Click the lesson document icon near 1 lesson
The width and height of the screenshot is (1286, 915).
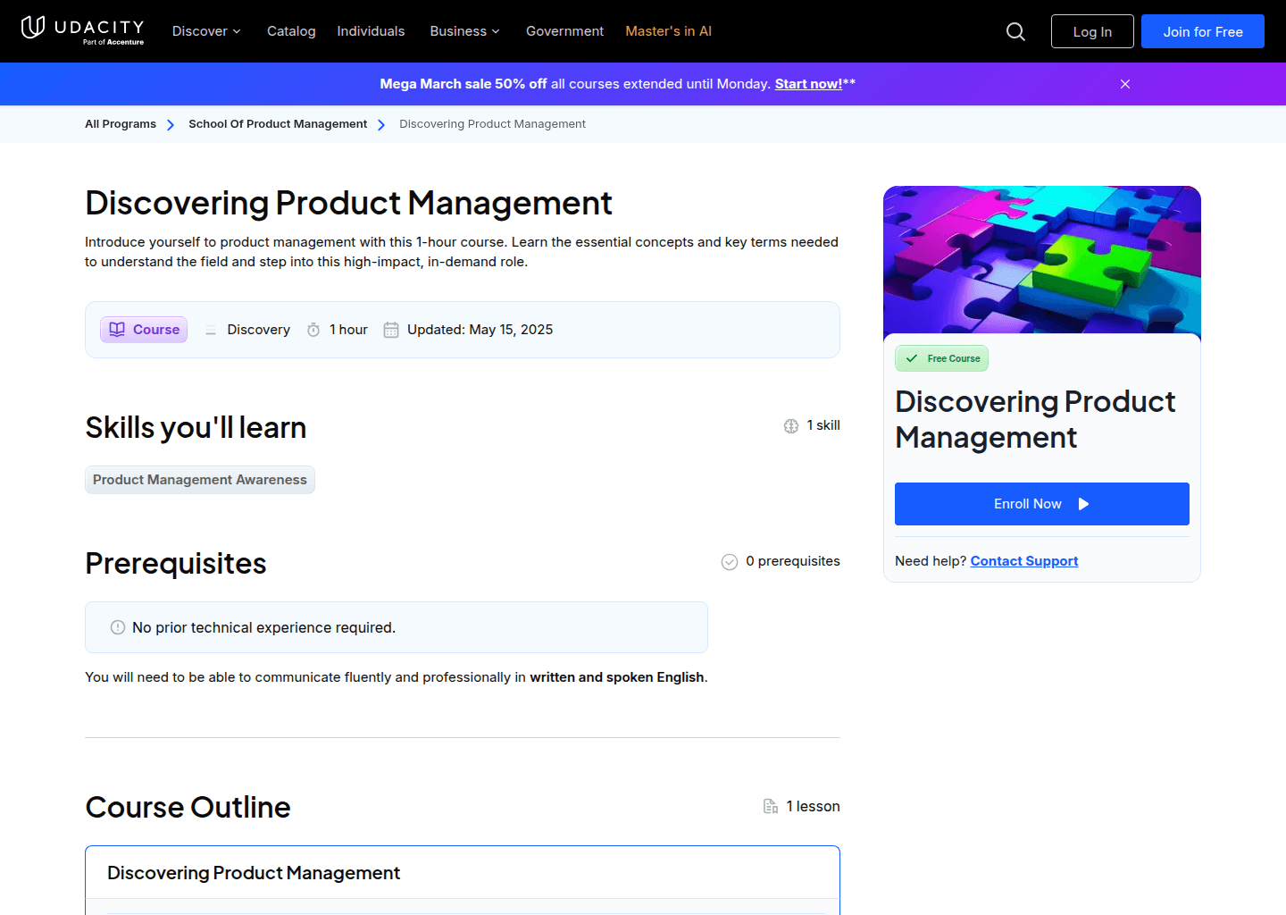pyautogui.click(x=770, y=806)
